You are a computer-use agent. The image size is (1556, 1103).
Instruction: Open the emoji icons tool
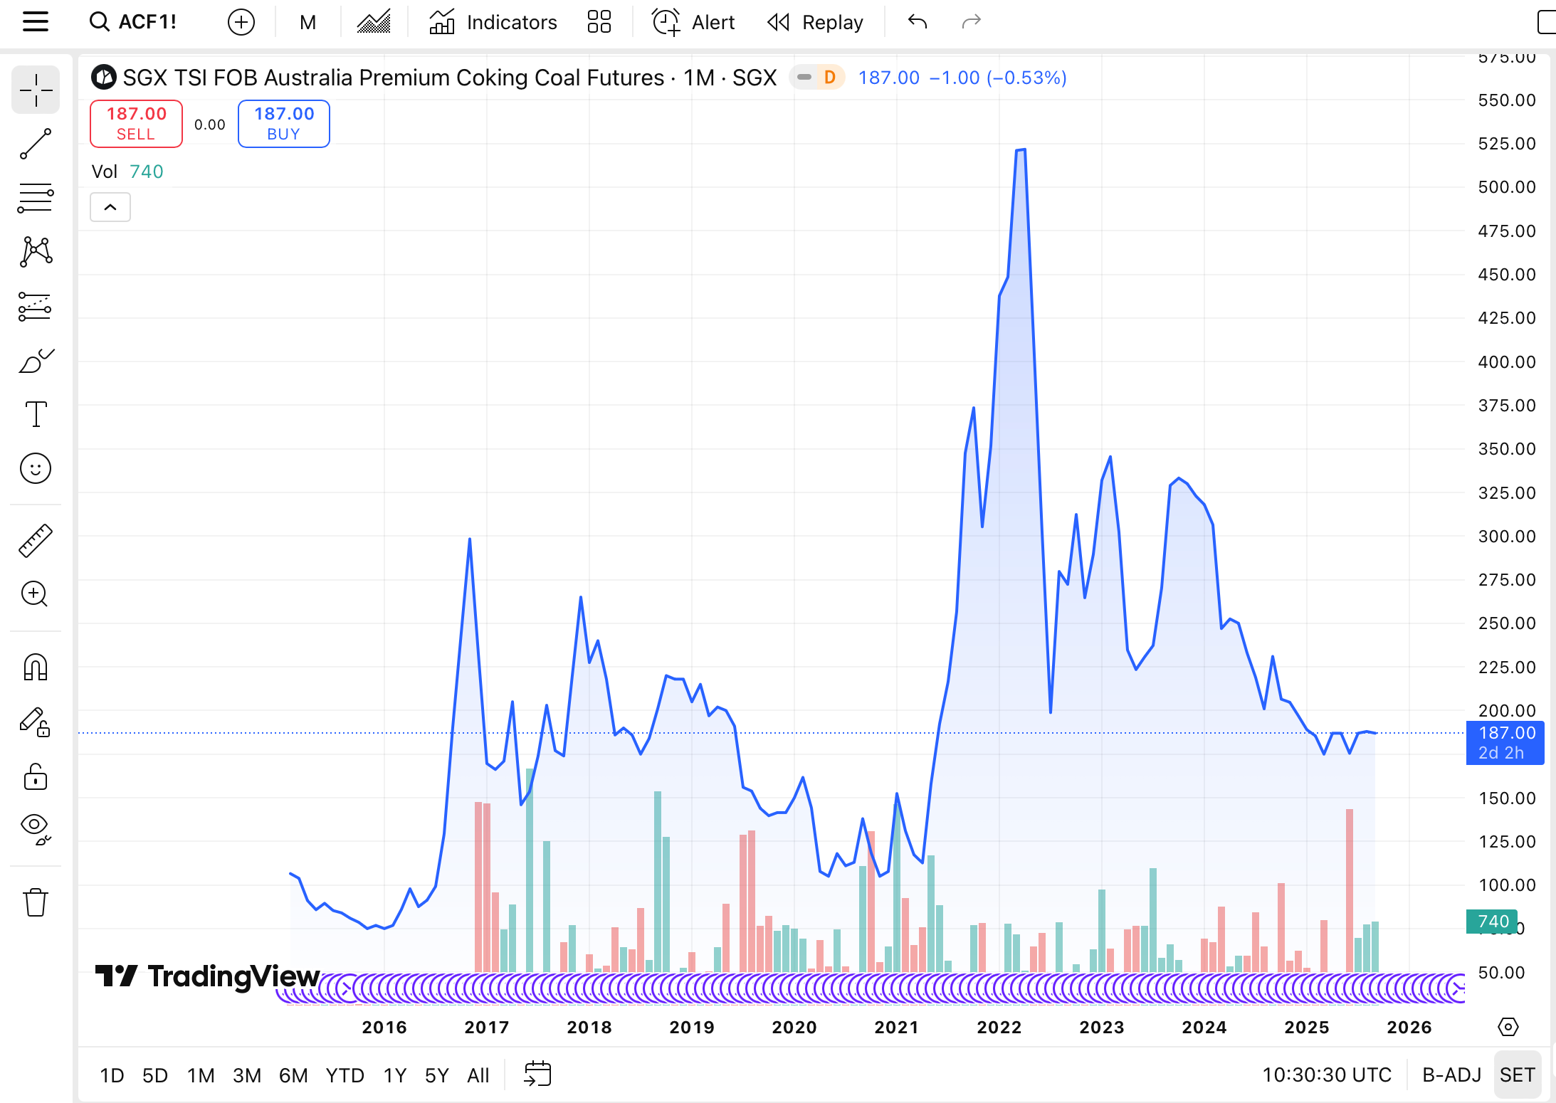(36, 468)
